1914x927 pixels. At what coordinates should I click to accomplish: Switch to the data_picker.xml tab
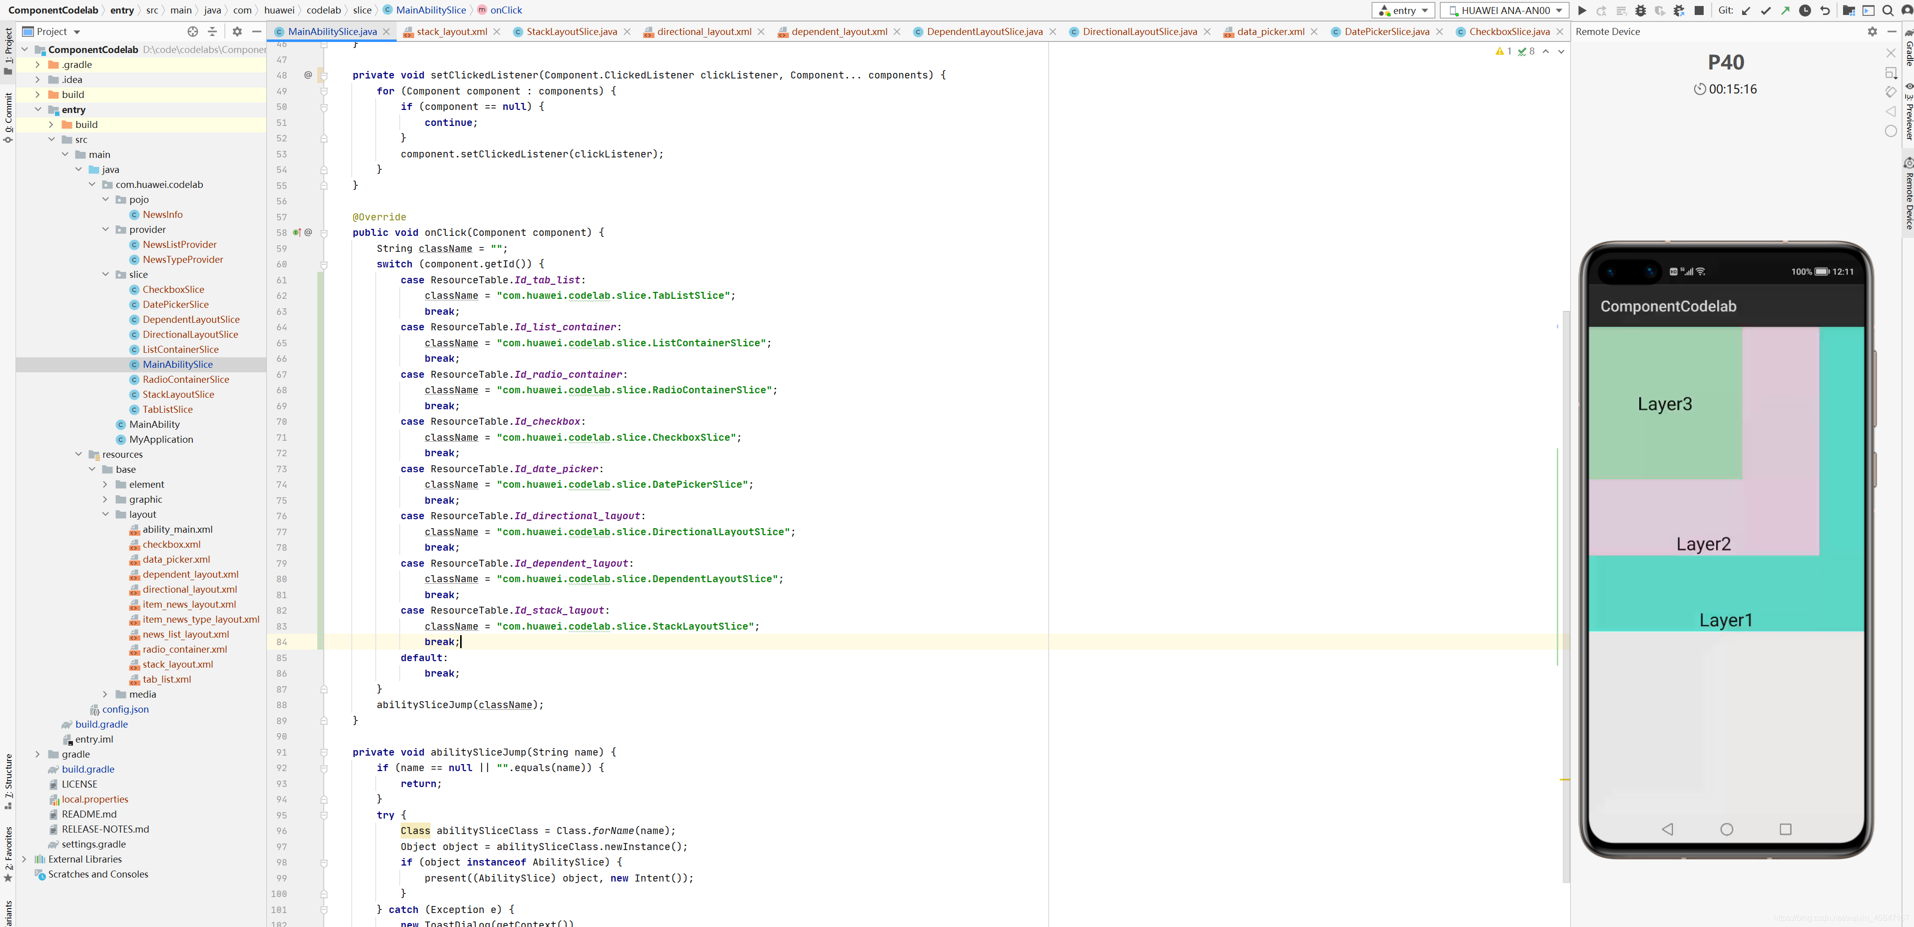click(1270, 31)
